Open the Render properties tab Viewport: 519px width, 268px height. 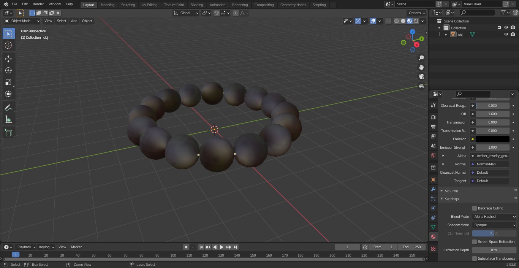433,117
